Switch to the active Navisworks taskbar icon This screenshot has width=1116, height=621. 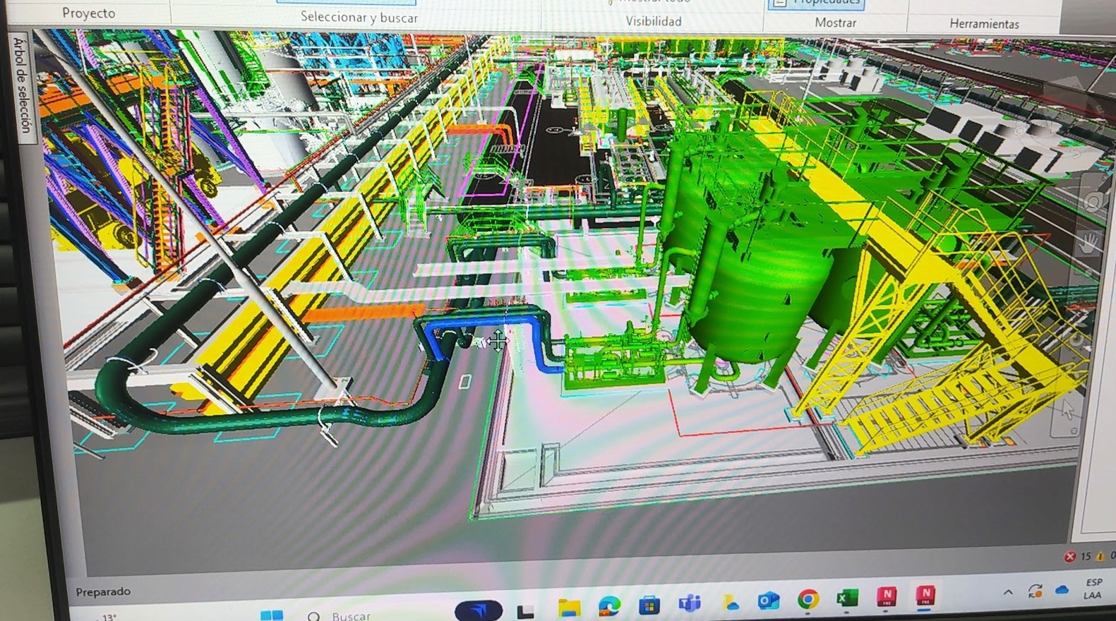click(x=925, y=596)
